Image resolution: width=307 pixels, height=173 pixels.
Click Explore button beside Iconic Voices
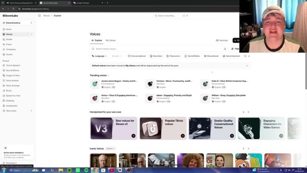click(111, 148)
